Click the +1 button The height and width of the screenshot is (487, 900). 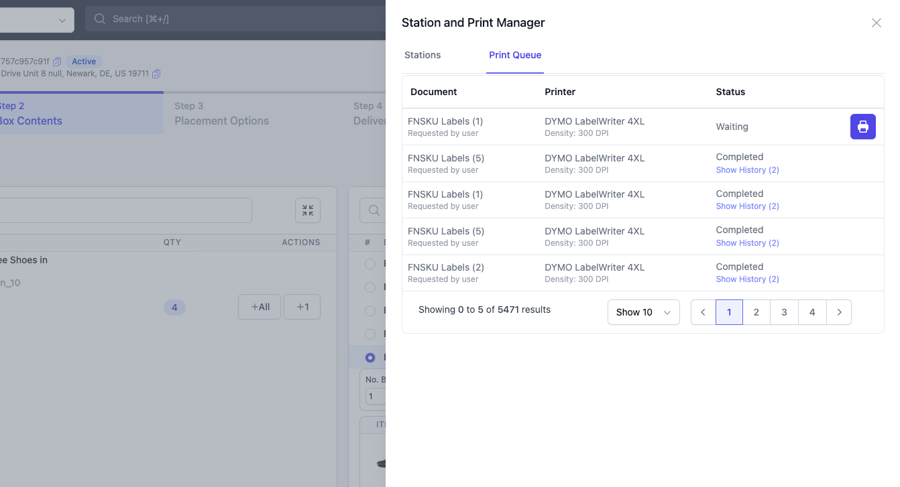click(x=302, y=307)
